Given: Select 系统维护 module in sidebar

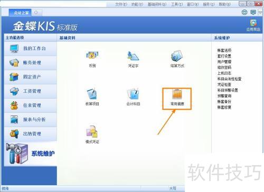Looking at the screenshot, I should pos(31,153).
